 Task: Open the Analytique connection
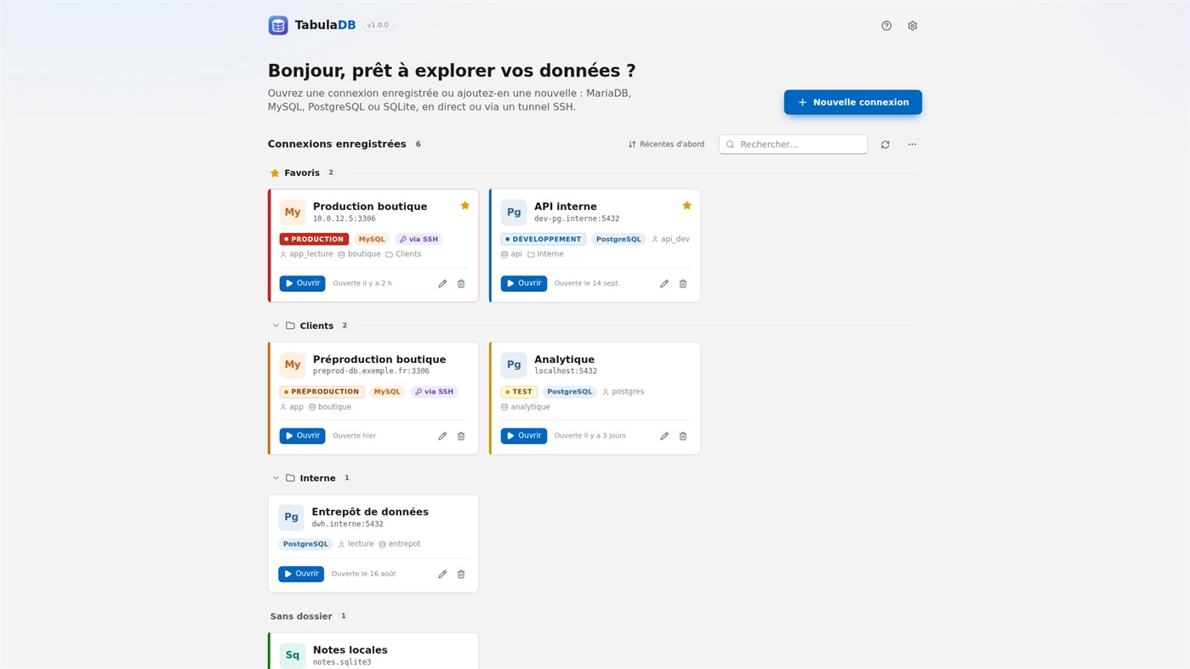pos(524,436)
